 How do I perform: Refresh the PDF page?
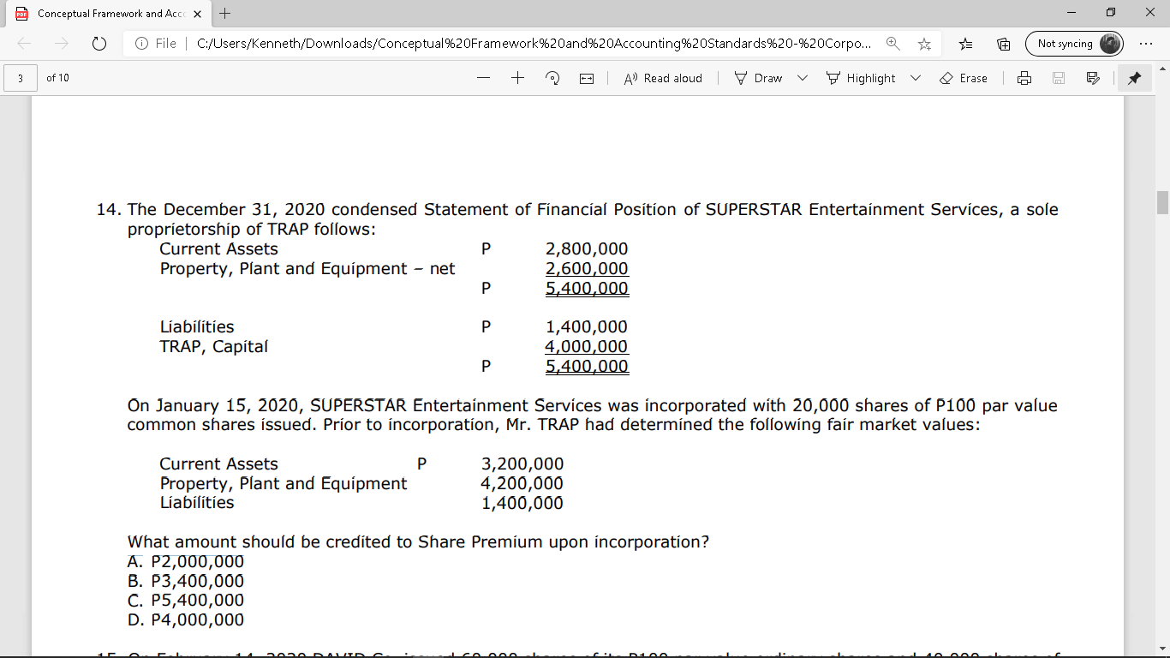point(98,44)
